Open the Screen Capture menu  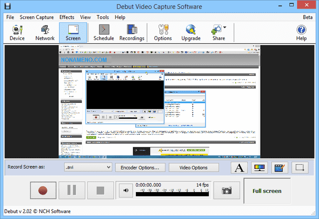36,17
